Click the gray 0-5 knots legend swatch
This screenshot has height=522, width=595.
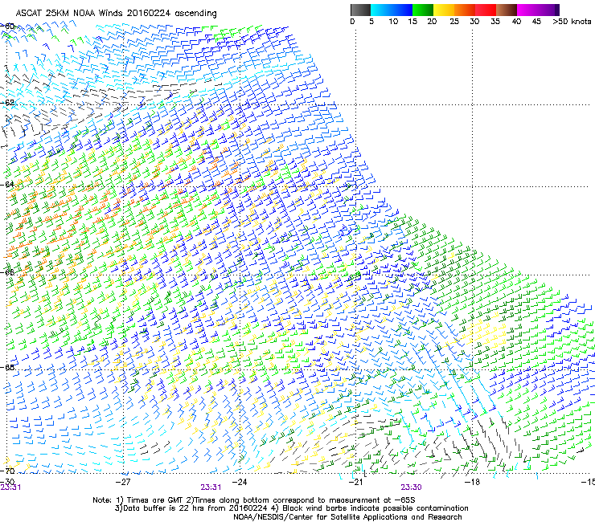tap(360, 10)
